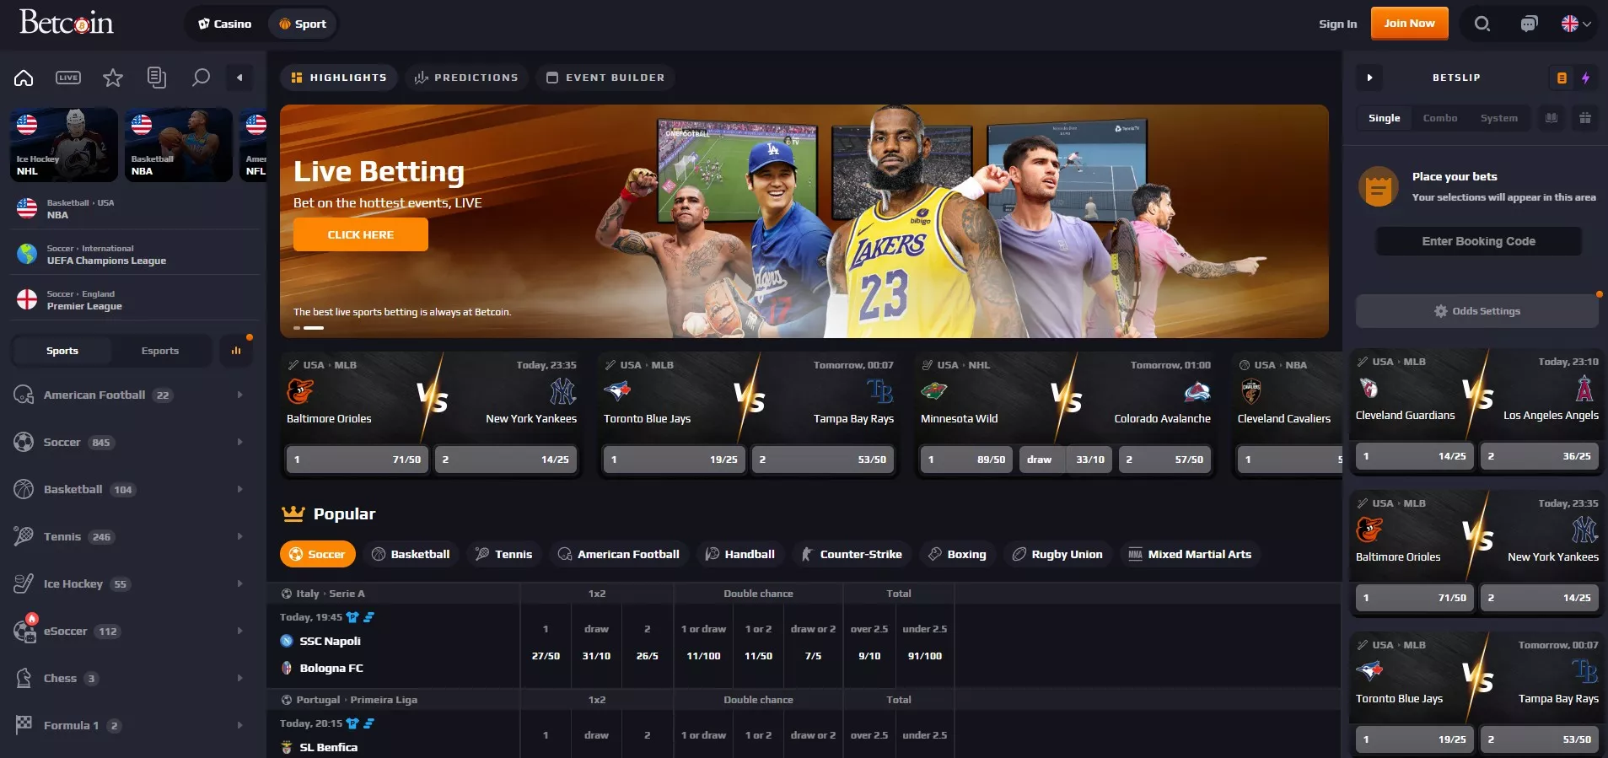Select Handball filter in Popular
Image resolution: width=1608 pixels, height=758 pixels.
pos(740,554)
